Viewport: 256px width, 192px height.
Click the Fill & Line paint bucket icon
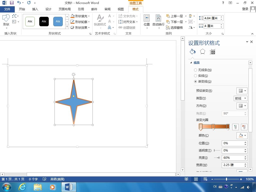pyautogui.click(x=192, y=52)
